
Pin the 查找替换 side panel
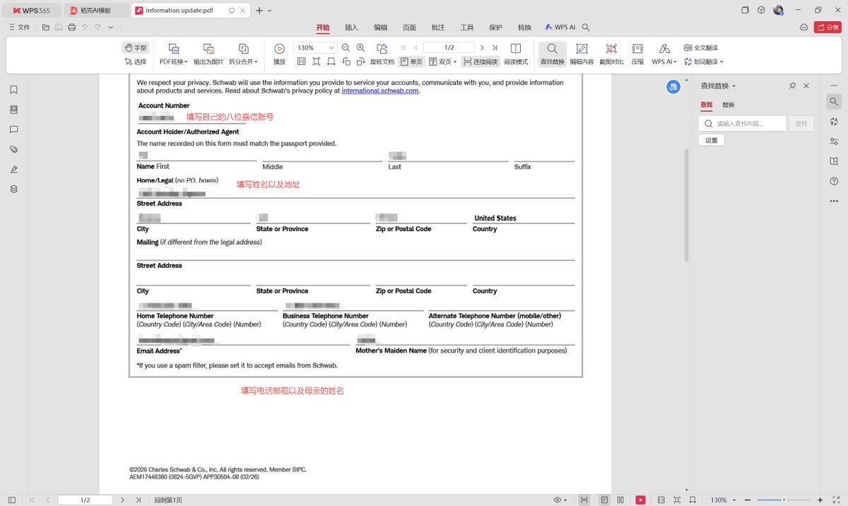(x=792, y=86)
